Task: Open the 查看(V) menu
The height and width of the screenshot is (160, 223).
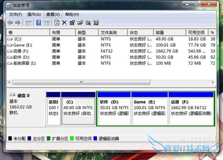Action: (x=53, y=15)
